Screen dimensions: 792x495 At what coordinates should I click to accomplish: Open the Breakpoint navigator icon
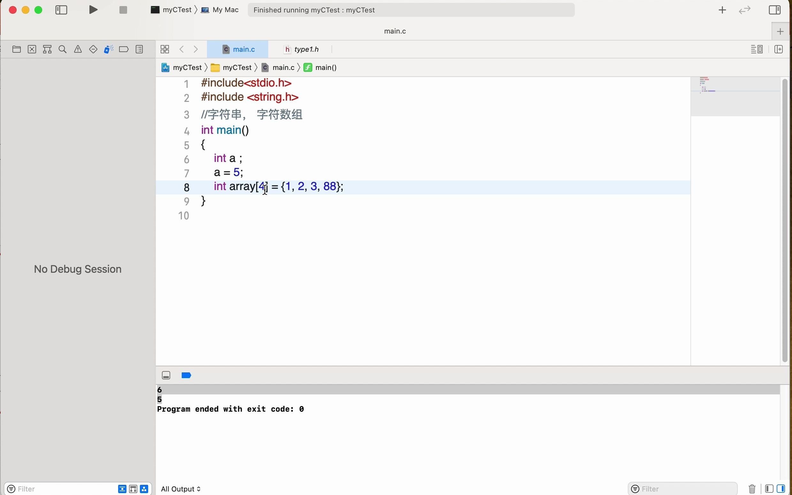click(x=124, y=49)
